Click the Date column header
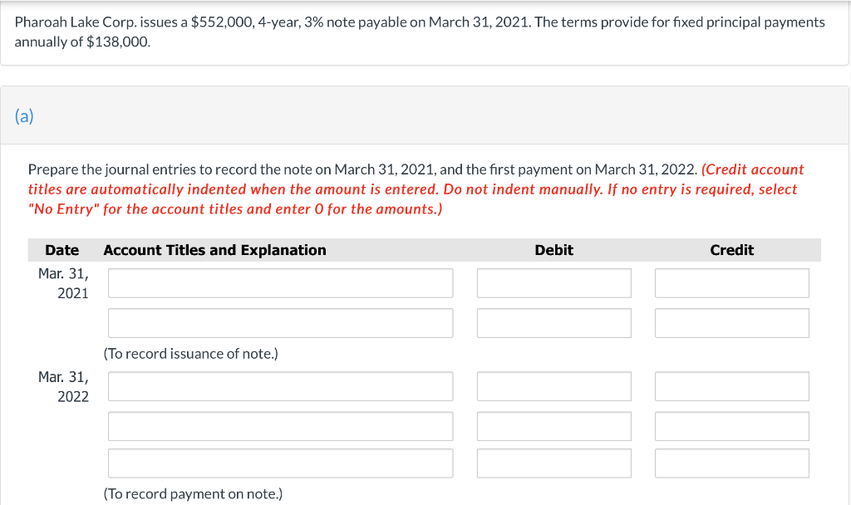Viewport: 851px width, 505px height. [62, 250]
